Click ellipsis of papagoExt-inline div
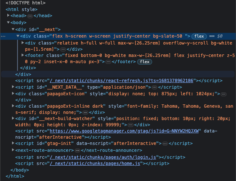236x181 pixels. pyautogui.click(x=85, y=113)
